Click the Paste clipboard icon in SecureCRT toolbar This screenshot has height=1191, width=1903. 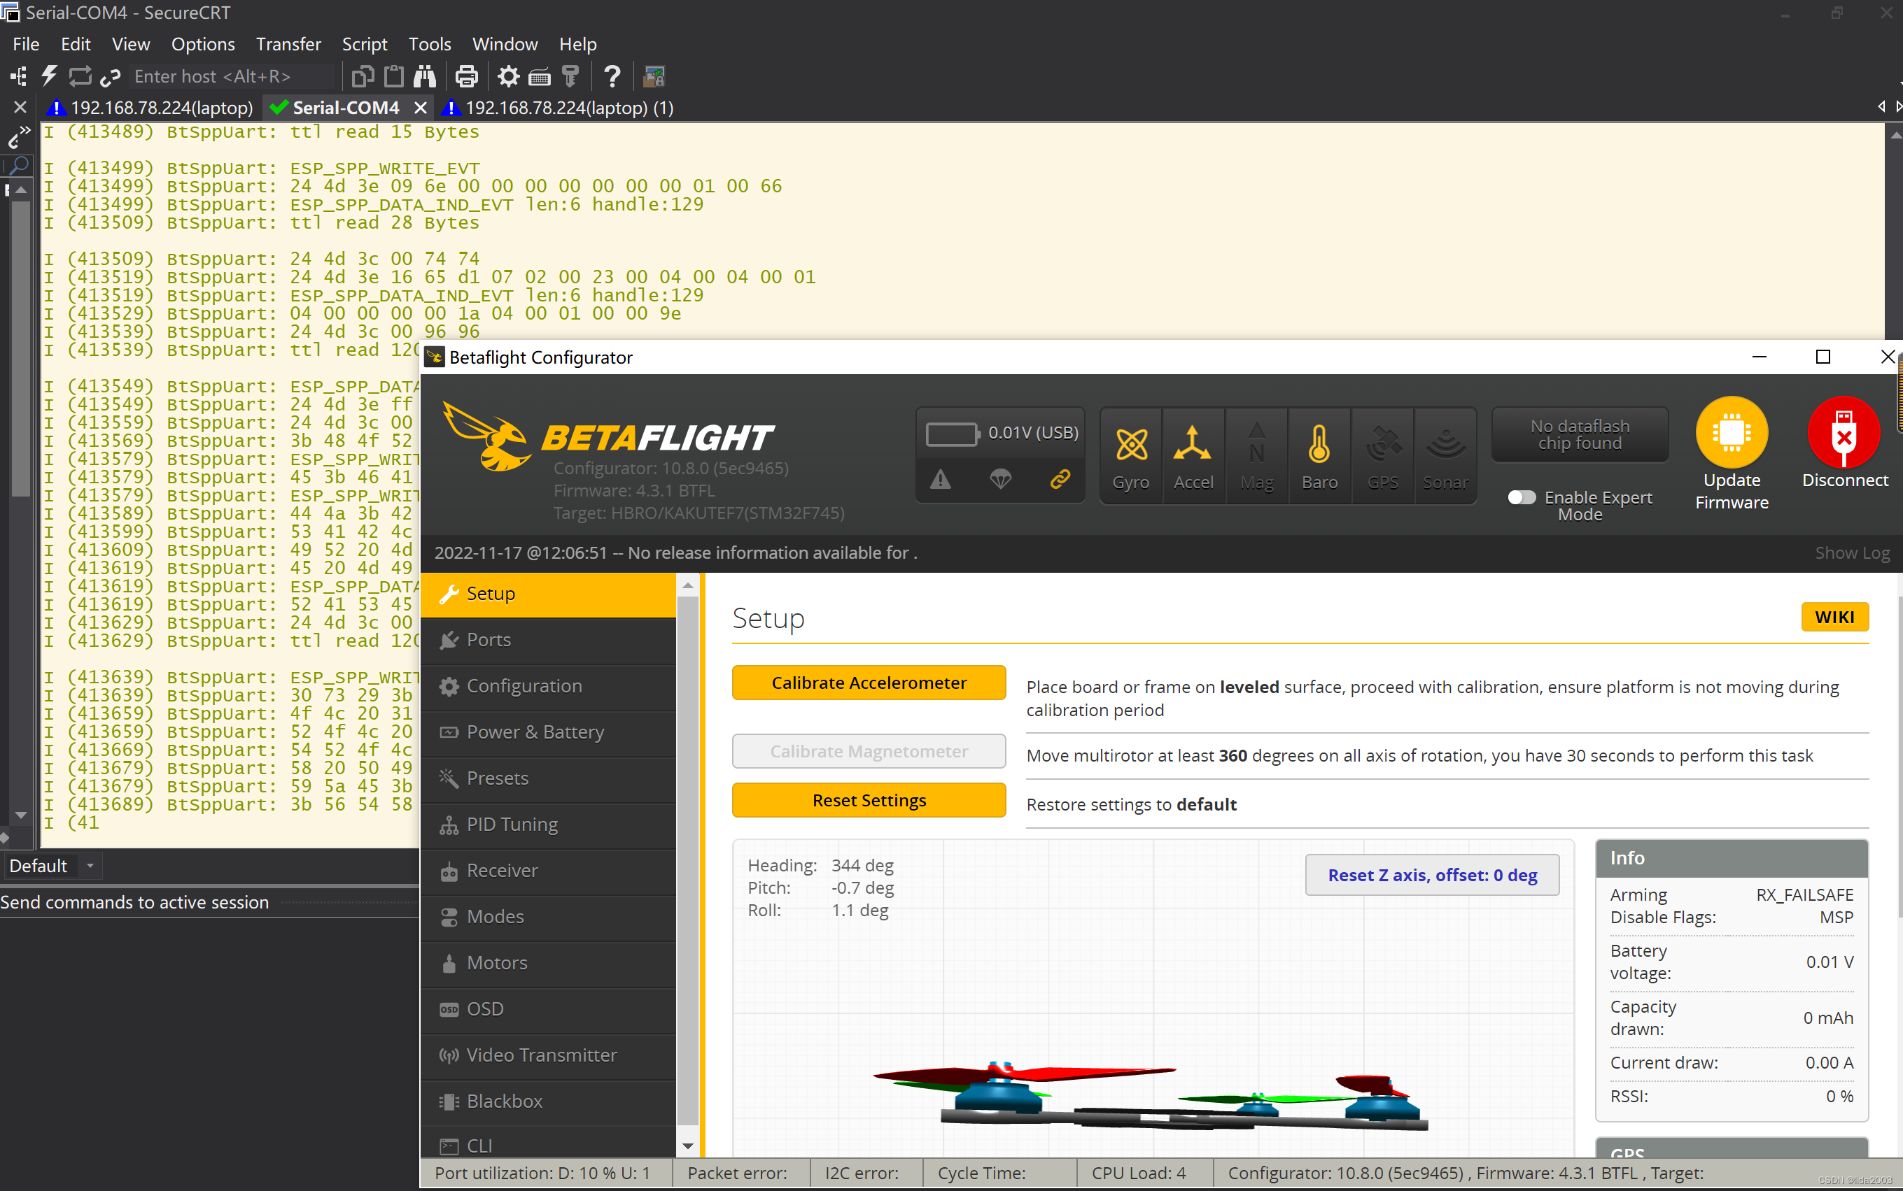(393, 76)
